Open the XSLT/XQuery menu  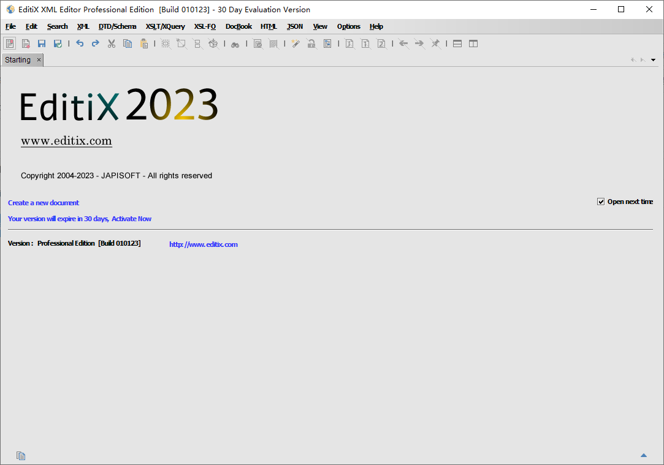[165, 26]
